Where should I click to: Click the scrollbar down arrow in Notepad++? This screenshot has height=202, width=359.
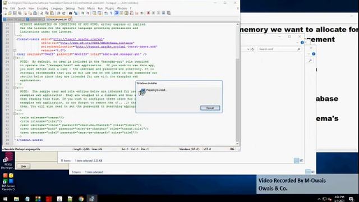(237, 144)
